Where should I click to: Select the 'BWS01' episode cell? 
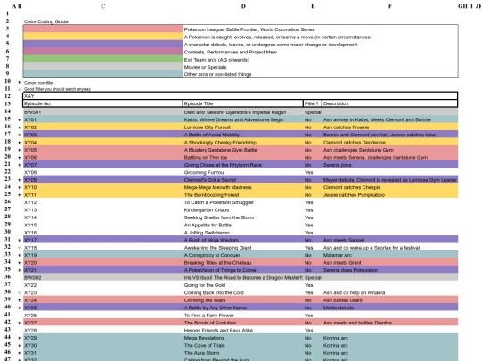(103, 112)
